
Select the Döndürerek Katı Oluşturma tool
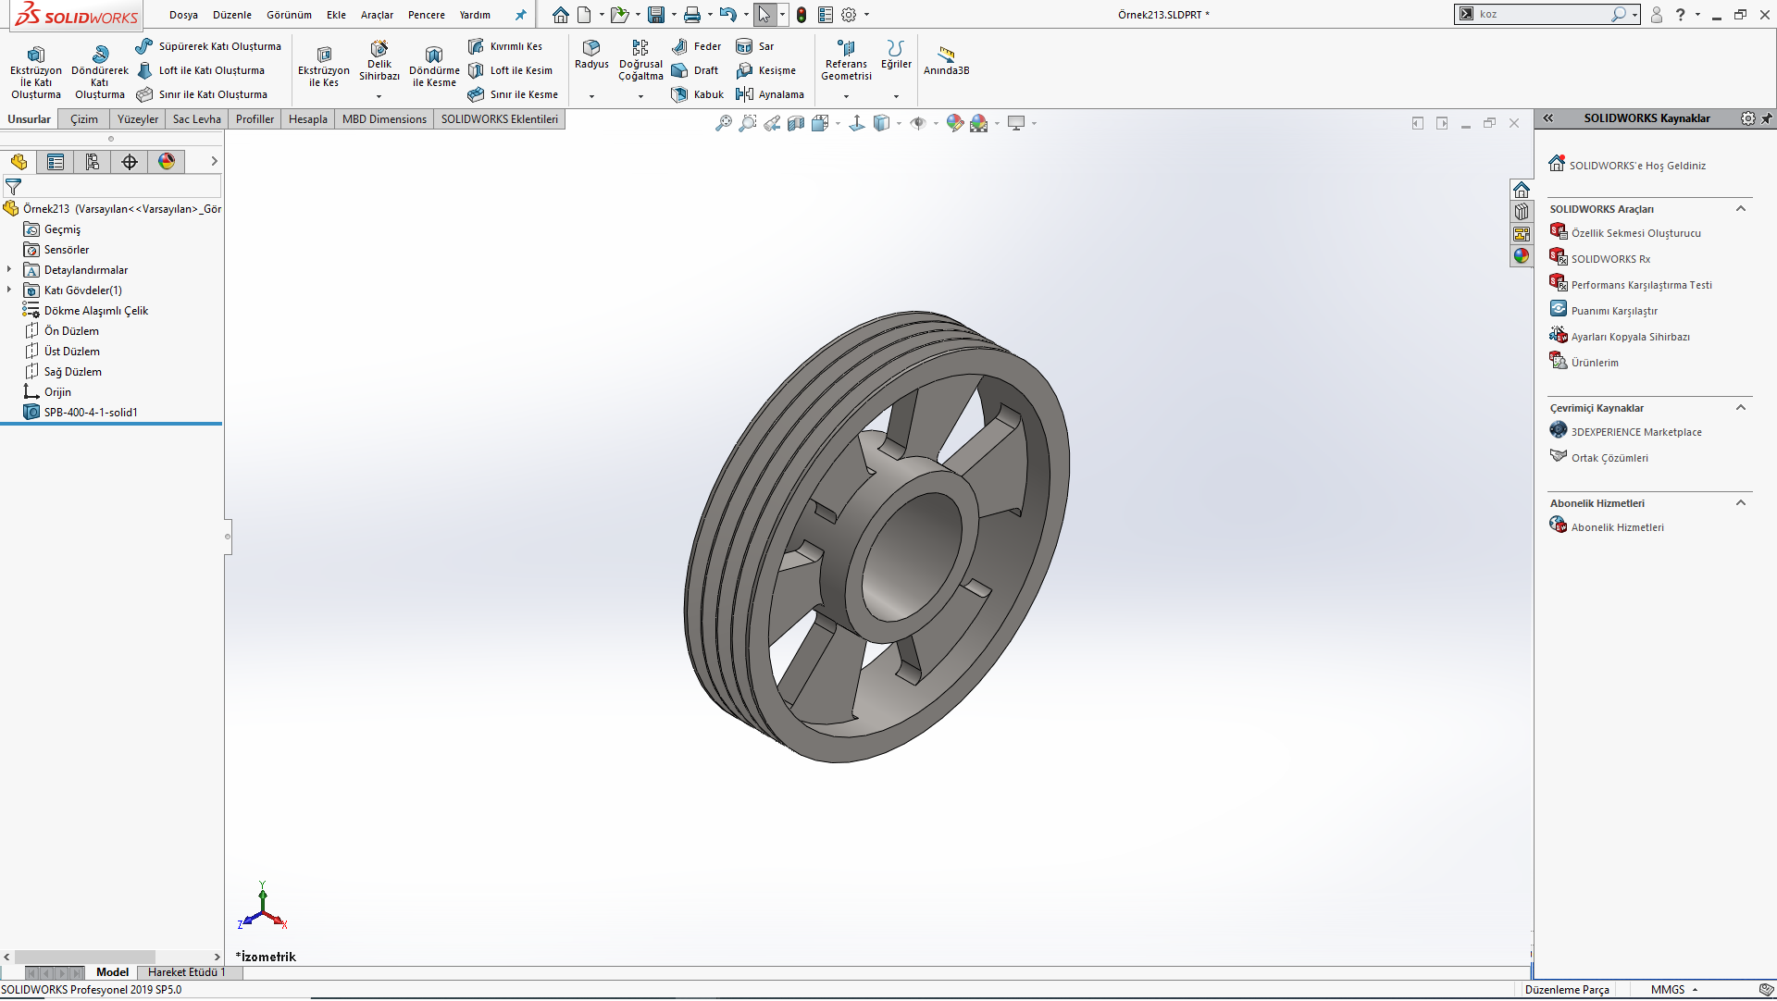coord(100,72)
